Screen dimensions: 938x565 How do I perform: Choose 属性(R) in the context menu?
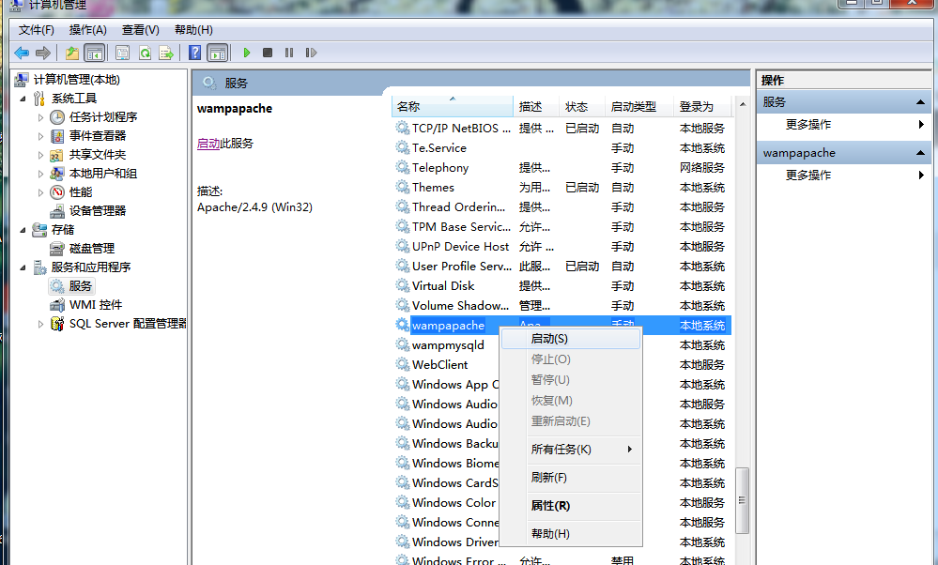pos(570,505)
